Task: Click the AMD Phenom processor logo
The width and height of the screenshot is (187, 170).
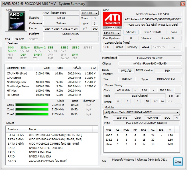Action: (x=17, y=21)
